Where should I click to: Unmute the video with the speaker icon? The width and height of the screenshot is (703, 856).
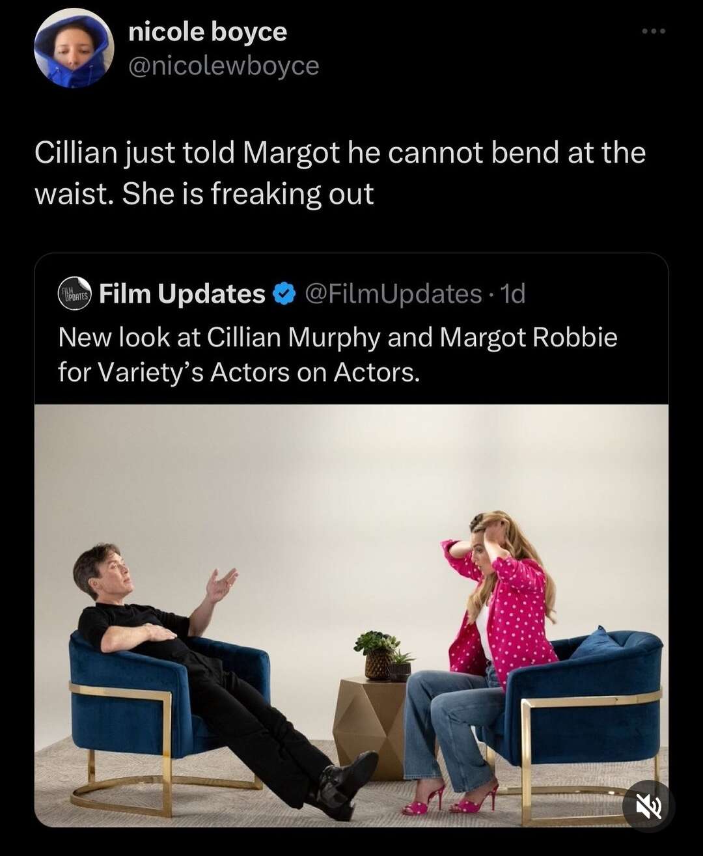point(648,807)
